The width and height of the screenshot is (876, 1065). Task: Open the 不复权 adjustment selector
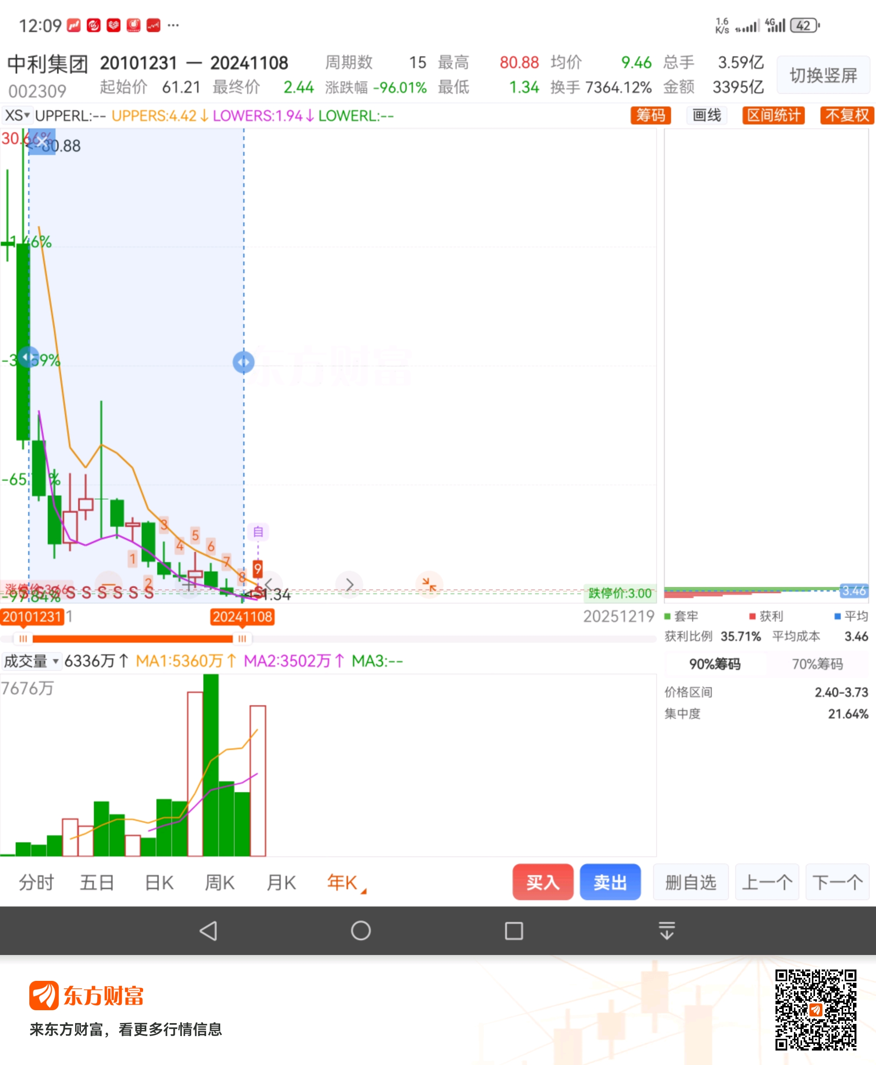pos(846,115)
